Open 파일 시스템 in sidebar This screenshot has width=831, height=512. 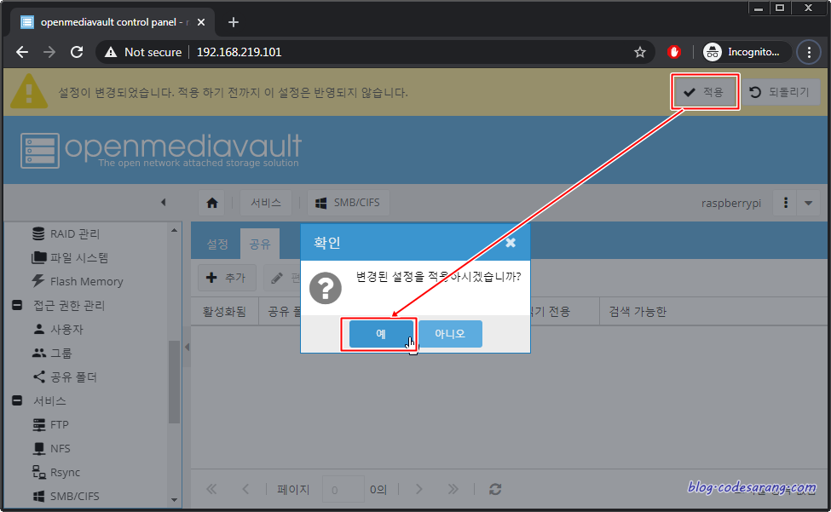click(x=79, y=257)
